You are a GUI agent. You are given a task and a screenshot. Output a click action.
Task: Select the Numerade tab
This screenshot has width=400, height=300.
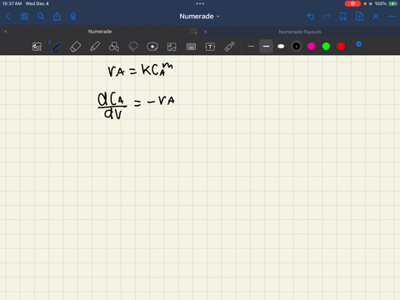pos(100,32)
